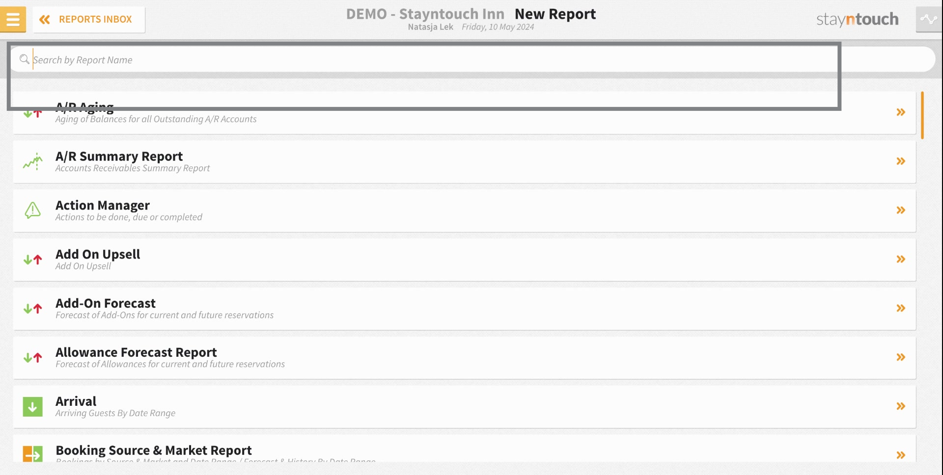Click the date 'Friday, 10 May 2024'
This screenshot has height=475, width=943.
(x=498, y=27)
